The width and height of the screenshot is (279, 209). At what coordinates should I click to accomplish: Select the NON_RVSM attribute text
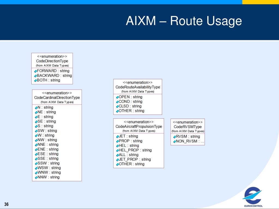click(190, 141)
